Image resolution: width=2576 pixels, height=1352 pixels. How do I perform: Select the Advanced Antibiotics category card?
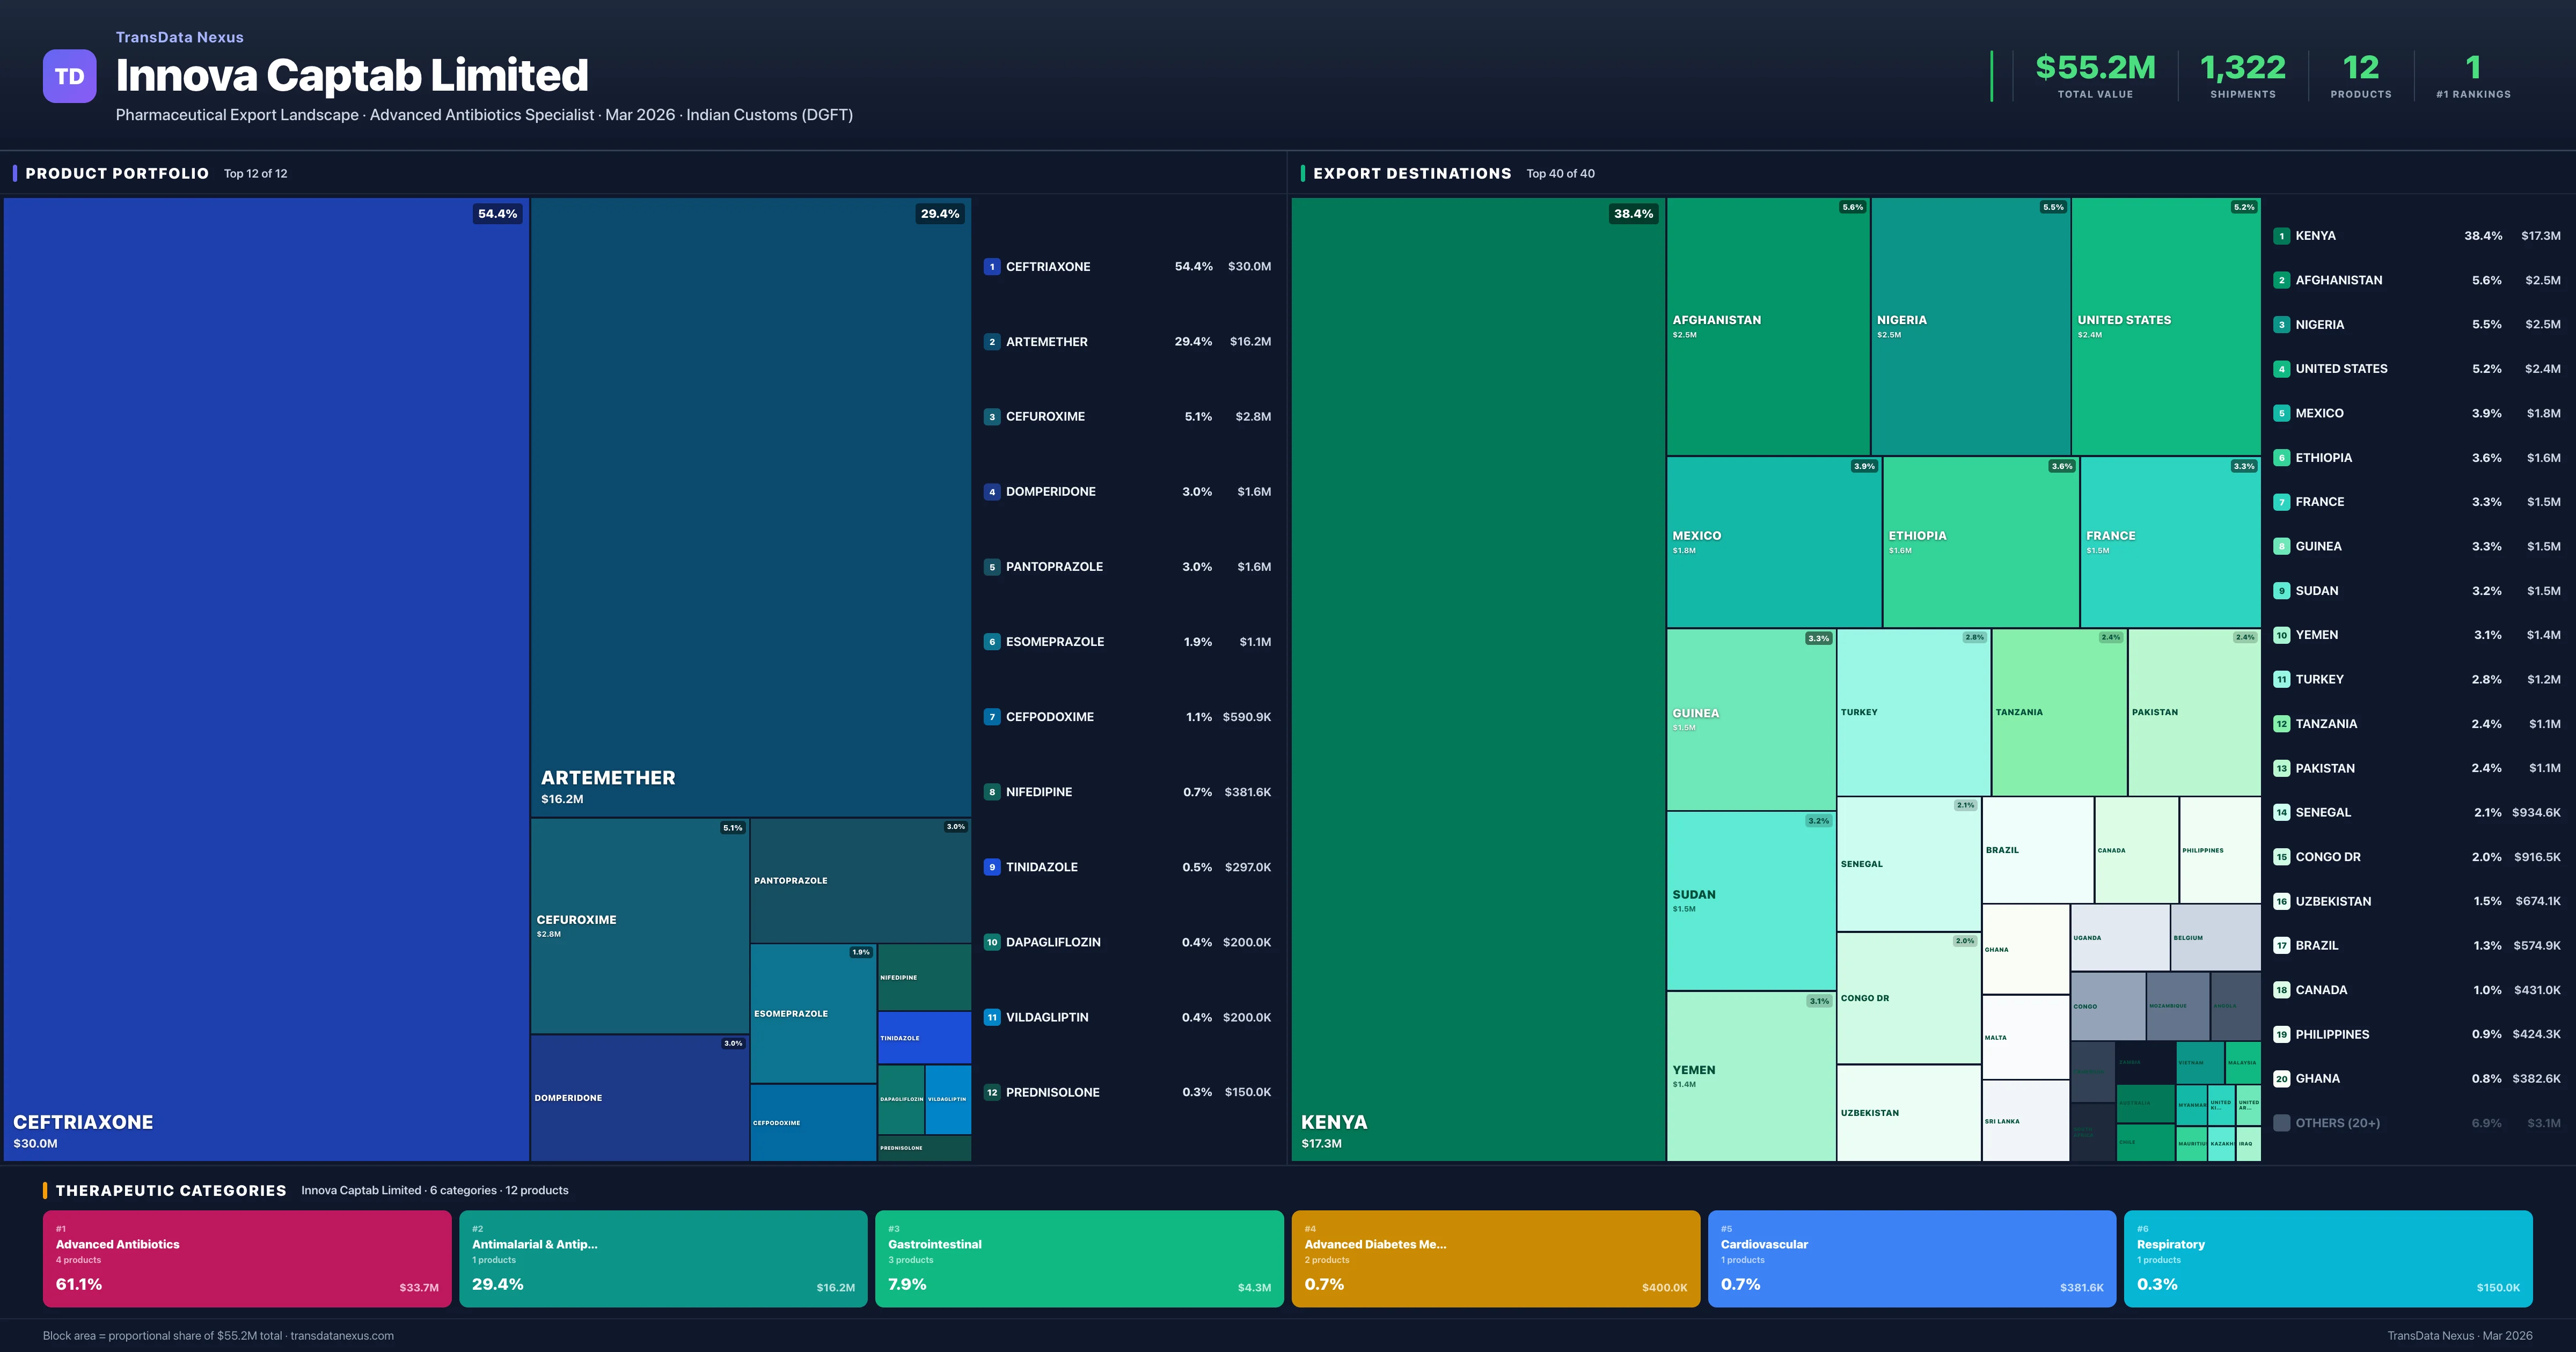point(245,1258)
